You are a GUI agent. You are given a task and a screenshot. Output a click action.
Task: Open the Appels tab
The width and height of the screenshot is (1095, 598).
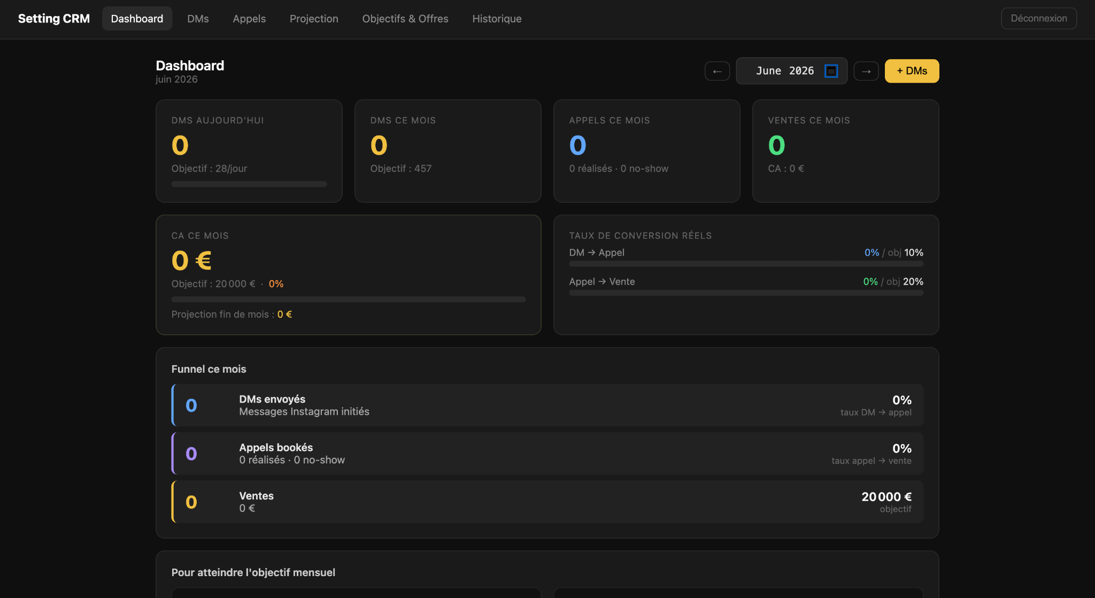(x=249, y=19)
